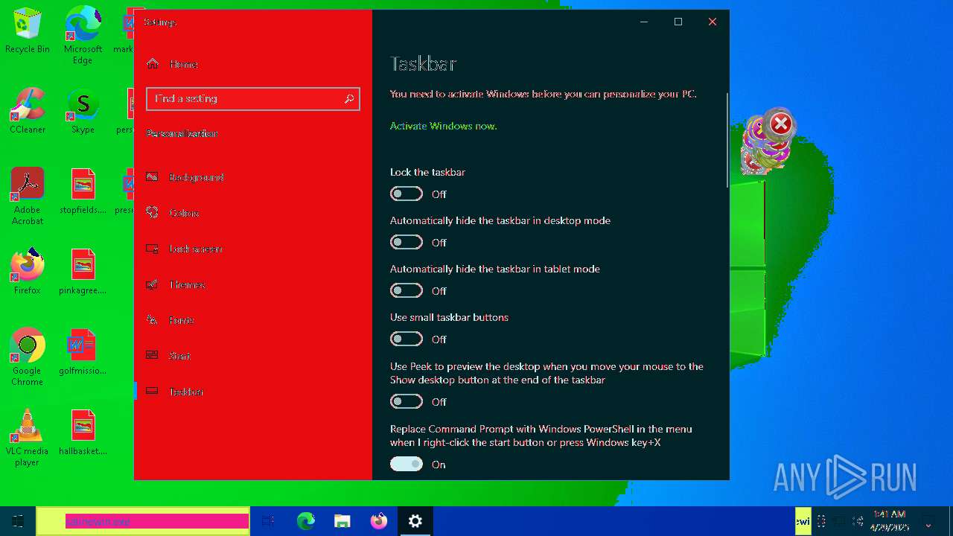
Task: Enable Use small taskbar buttons
Action: point(407,339)
